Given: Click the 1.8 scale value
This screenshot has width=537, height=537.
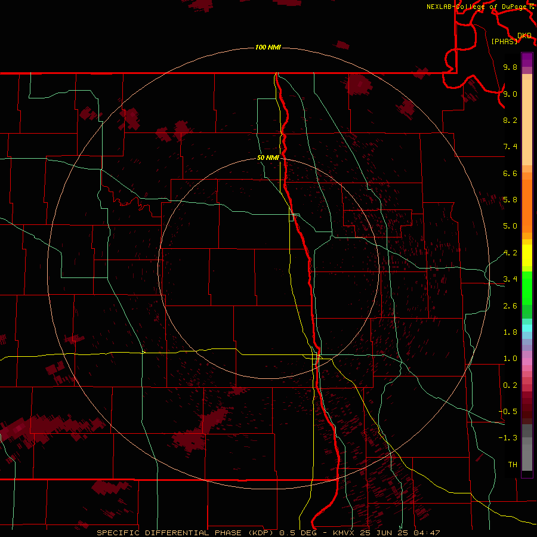Looking at the screenshot, I should (x=510, y=332).
